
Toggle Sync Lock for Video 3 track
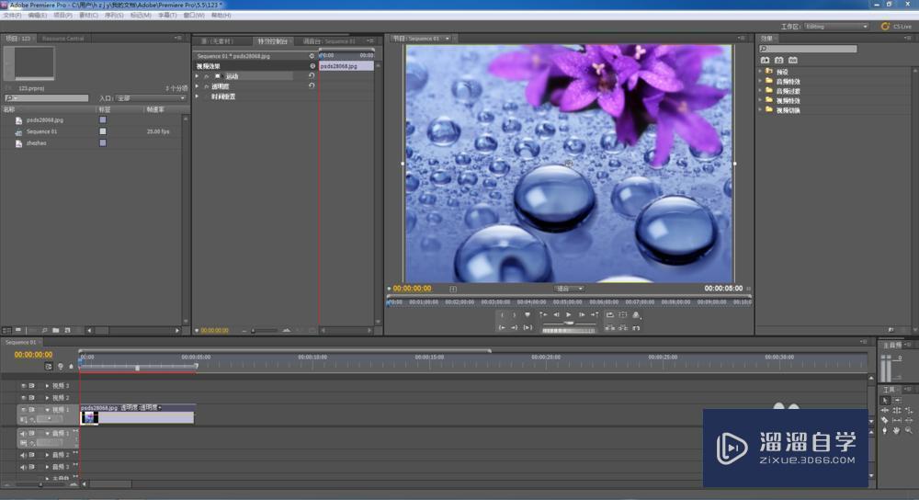[31, 386]
